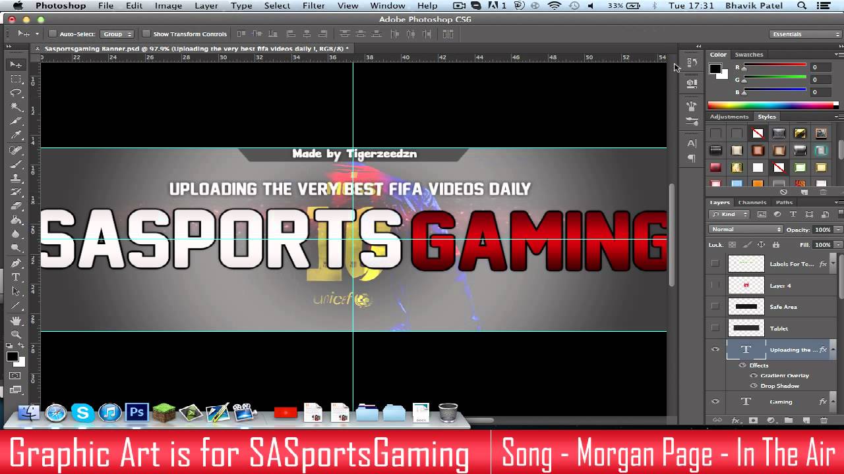844x474 pixels.
Task: Open the Kind filter dropdown
Action: (x=730, y=215)
